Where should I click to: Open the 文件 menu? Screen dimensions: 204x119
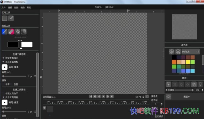click(3, 8)
